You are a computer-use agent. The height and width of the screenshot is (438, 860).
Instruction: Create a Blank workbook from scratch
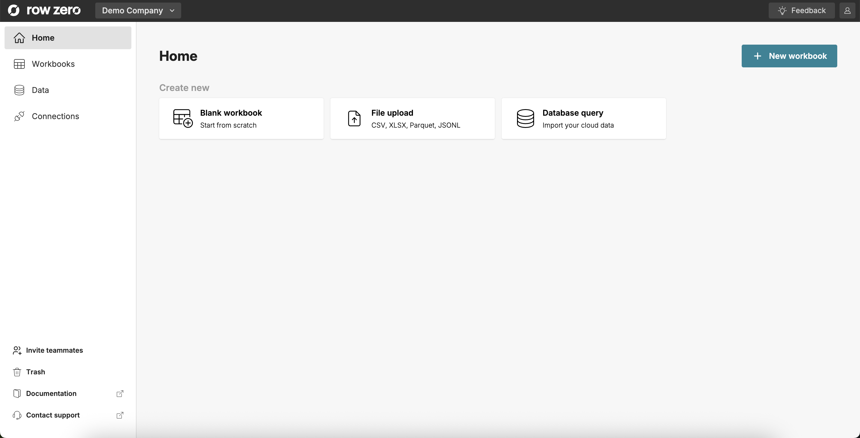[x=241, y=118]
